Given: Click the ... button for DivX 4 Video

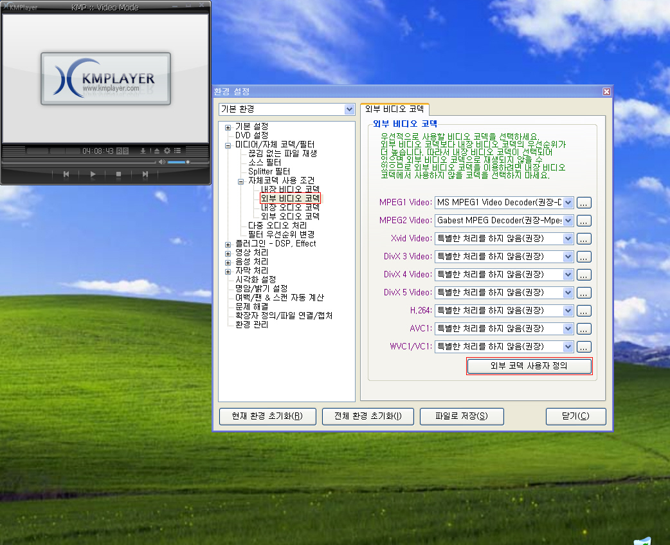Looking at the screenshot, I should click(x=584, y=274).
